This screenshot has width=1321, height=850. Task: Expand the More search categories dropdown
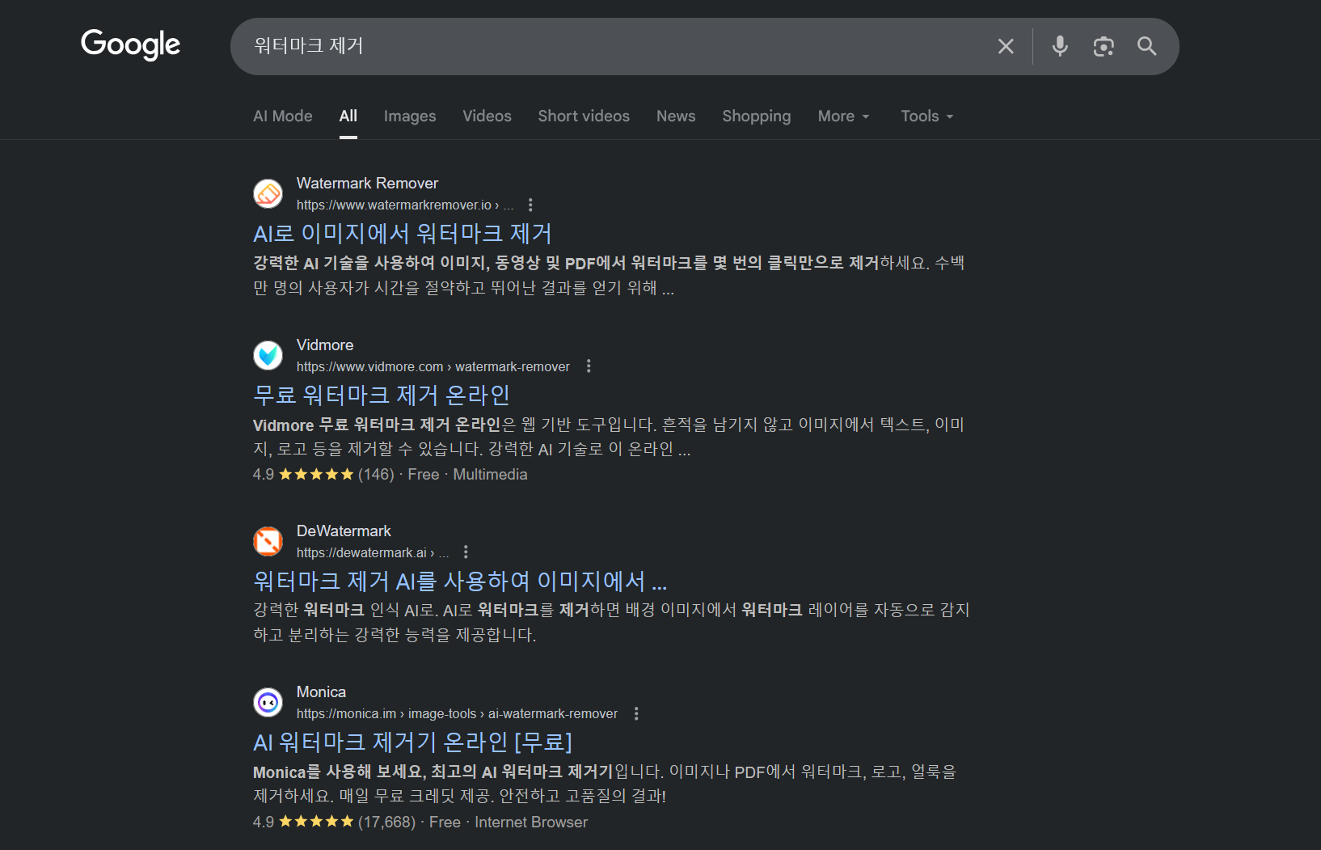point(843,116)
